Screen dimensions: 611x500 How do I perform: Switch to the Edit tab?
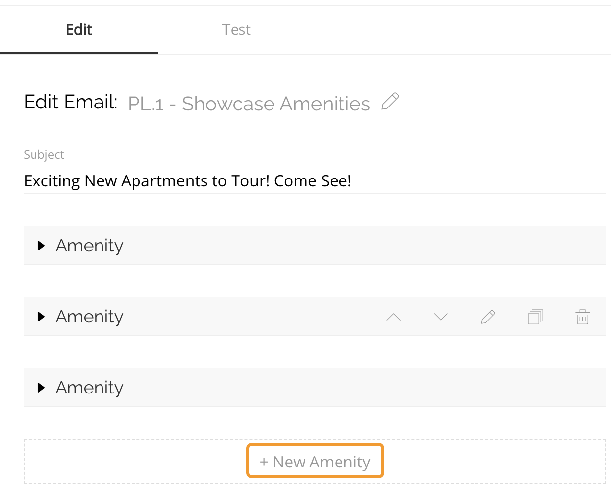click(x=79, y=30)
